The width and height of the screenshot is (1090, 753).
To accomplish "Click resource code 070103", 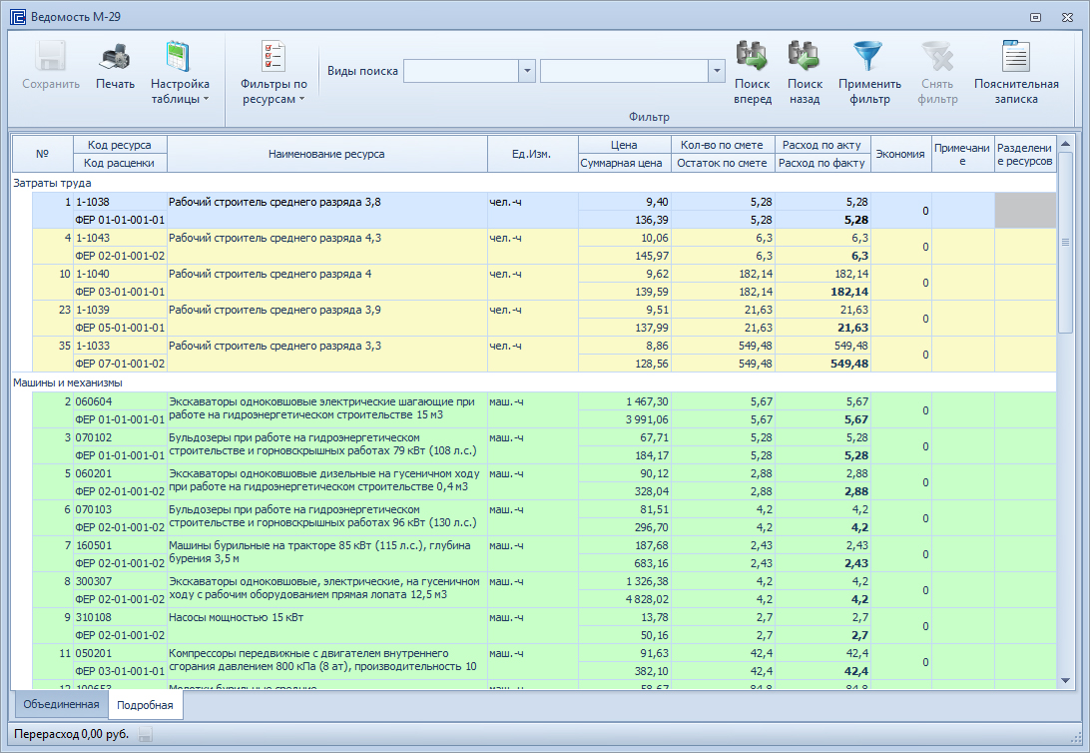I will coord(94,509).
